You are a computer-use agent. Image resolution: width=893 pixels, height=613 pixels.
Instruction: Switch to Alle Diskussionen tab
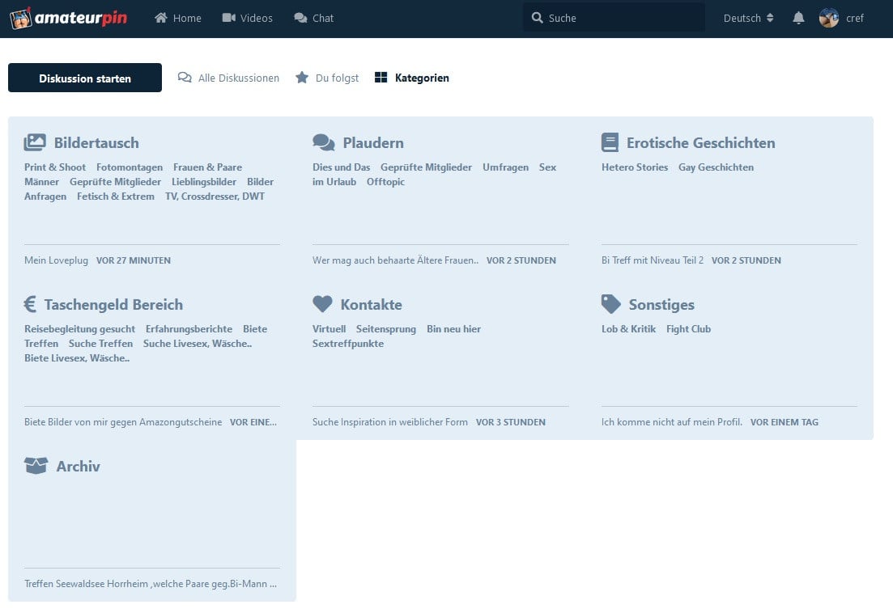tap(228, 78)
